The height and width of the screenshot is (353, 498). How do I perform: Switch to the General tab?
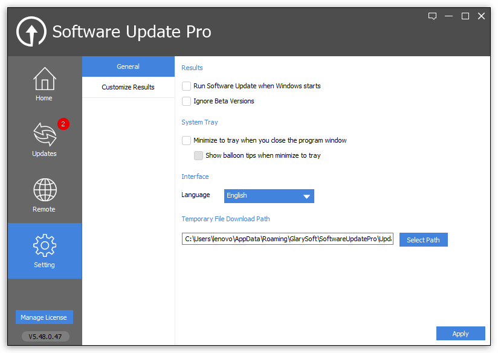tap(128, 66)
